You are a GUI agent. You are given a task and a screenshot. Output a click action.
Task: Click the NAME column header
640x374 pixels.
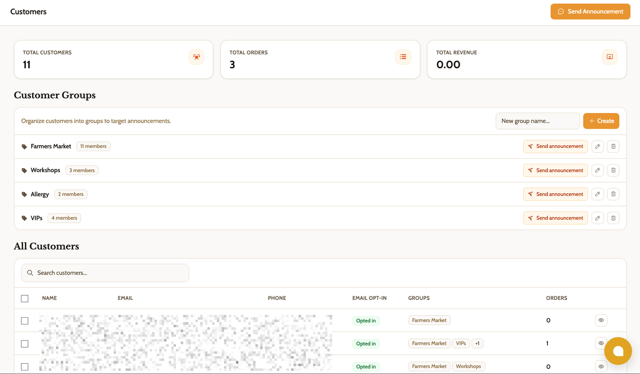[50, 298]
